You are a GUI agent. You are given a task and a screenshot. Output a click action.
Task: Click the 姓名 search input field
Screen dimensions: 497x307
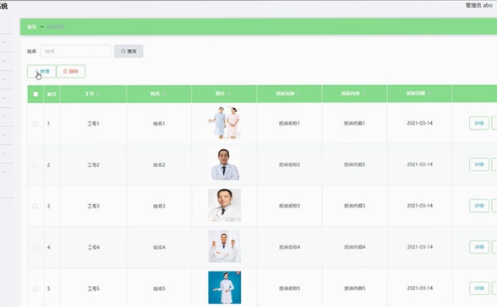pyautogui.click(x=75, y=51)
